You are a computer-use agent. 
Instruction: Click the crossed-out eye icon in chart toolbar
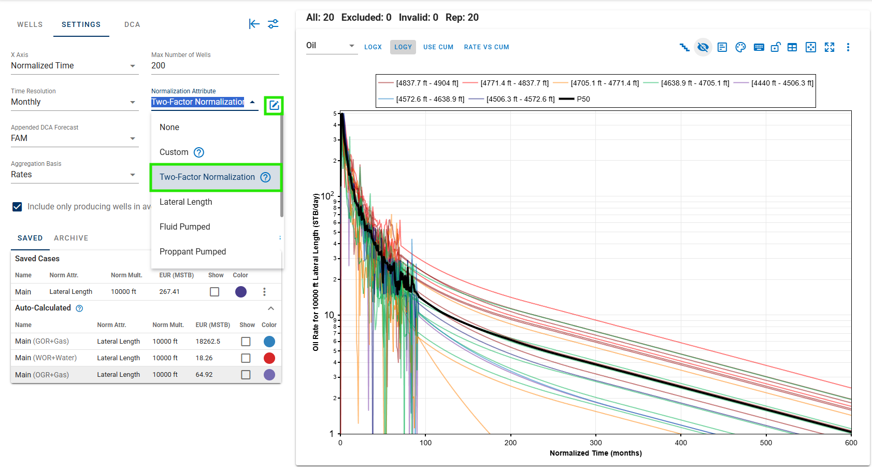coord(703,47)
